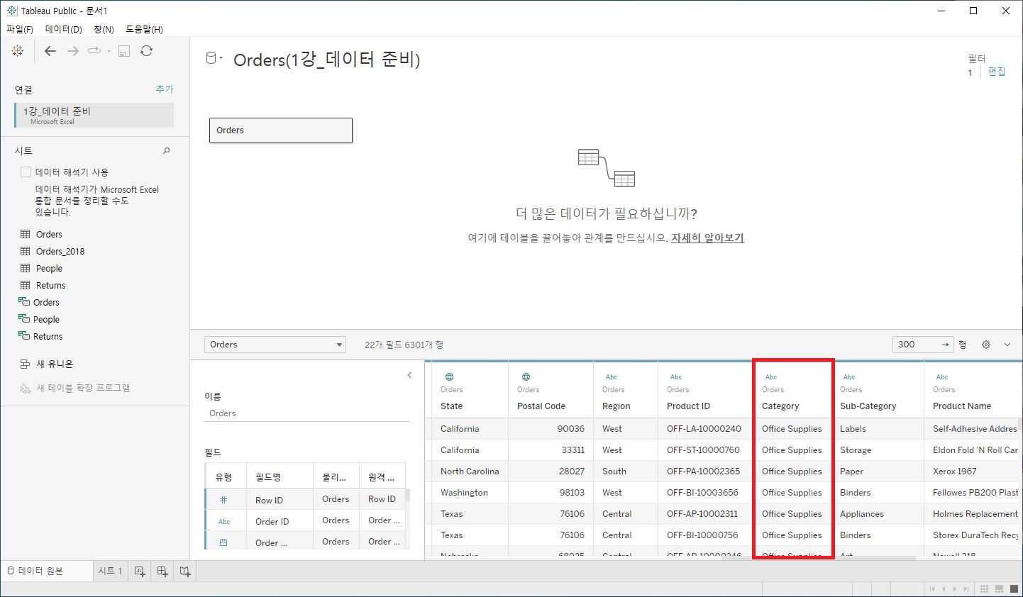Enable 데이터 해석기 사용 checkbox
The width and height of the screenshot is (1023, 597).
[26, 172]
